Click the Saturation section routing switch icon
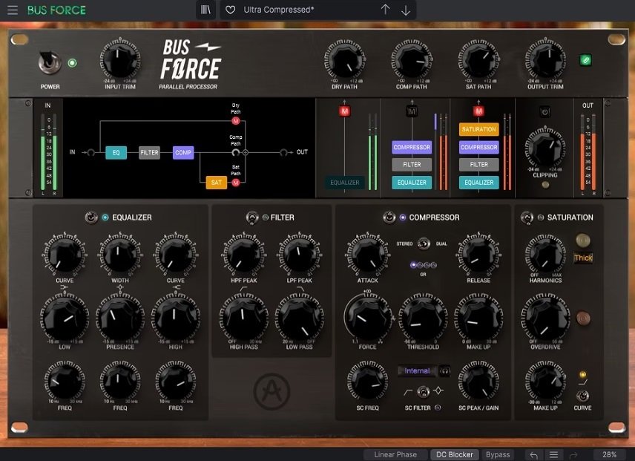 [x=527, y=218]
